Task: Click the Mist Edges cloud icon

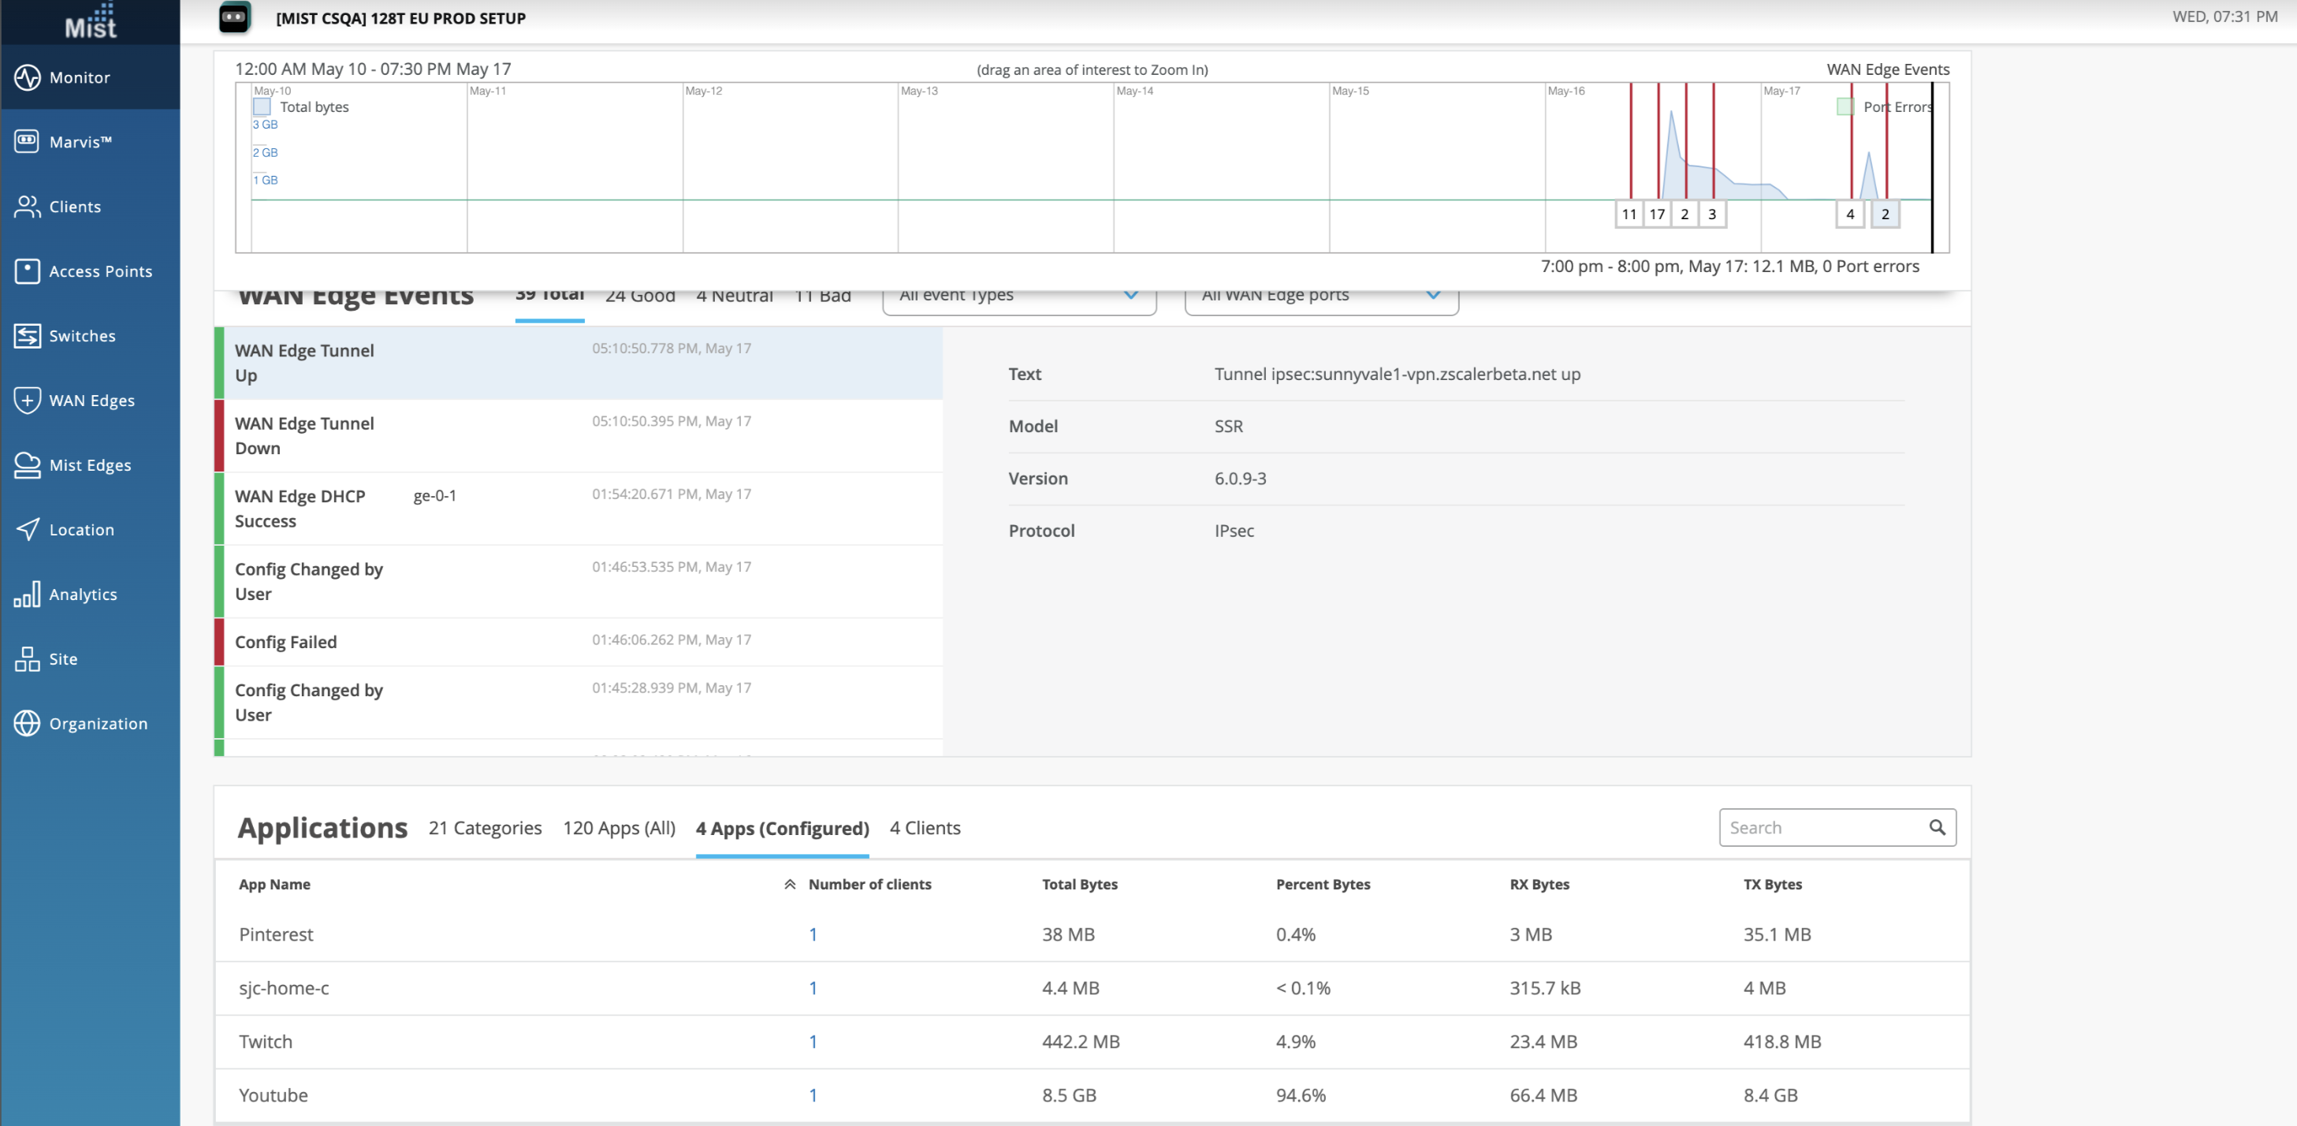Action: pos(27,465)
